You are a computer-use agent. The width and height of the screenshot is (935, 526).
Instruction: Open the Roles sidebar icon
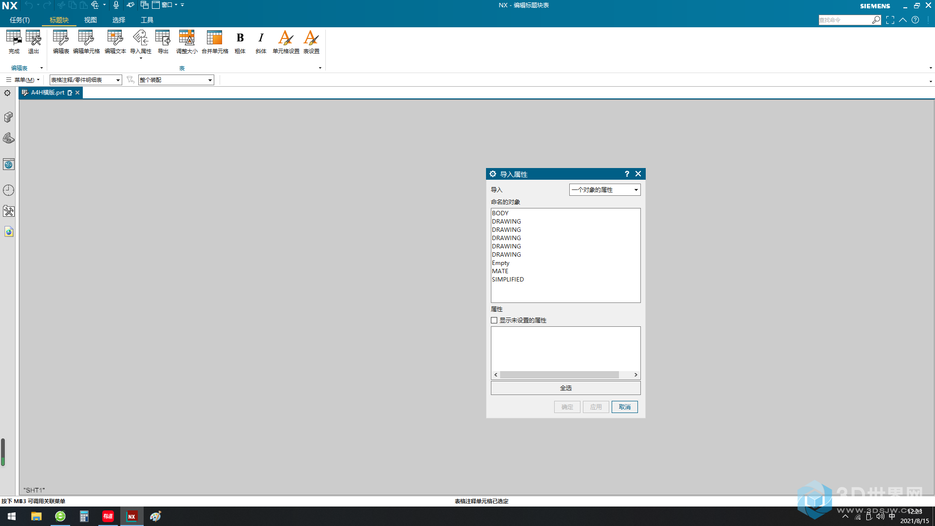click(8, 211)
